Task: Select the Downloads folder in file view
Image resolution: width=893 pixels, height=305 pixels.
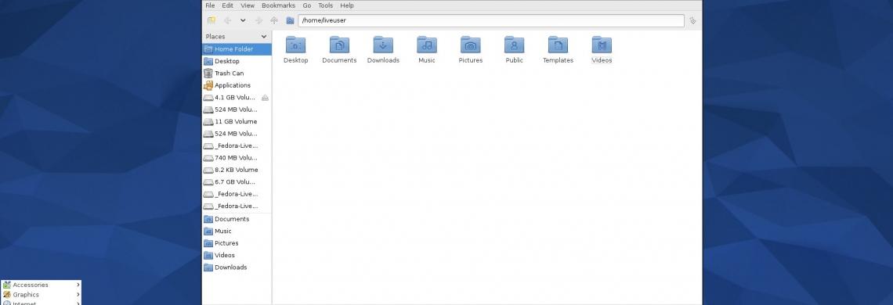Action: point(383,49)
